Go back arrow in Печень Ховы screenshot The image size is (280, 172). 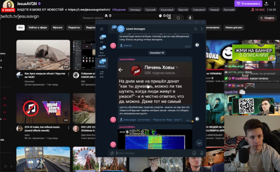120,70
